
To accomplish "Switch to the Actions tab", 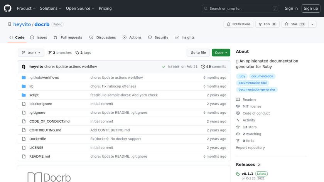I will (132, 37).
